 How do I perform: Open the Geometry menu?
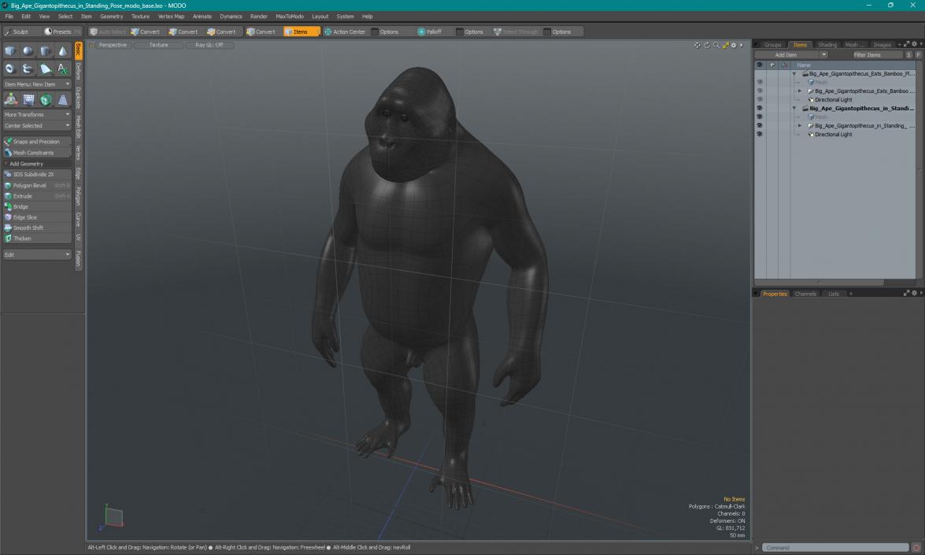pos(112,16)
